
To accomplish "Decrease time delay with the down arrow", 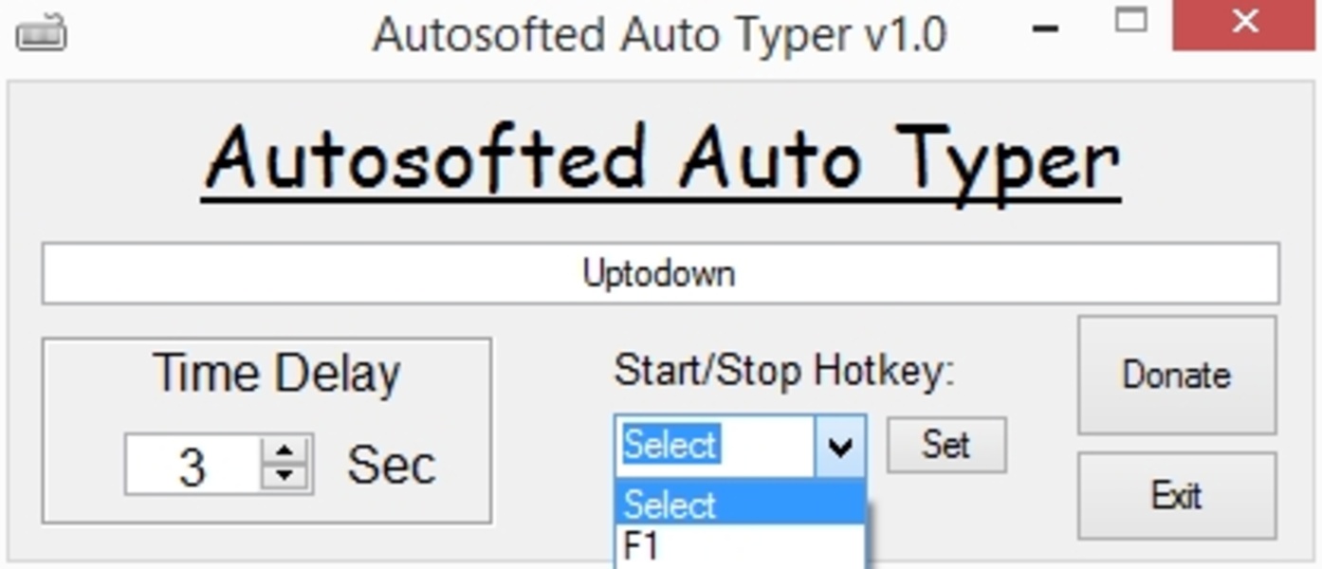I will (285, 477).
